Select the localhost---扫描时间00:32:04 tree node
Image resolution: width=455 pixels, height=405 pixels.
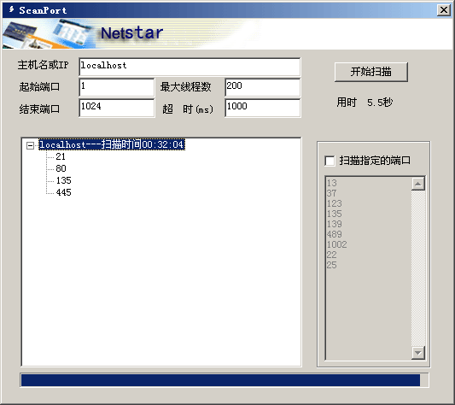(112, 144)
